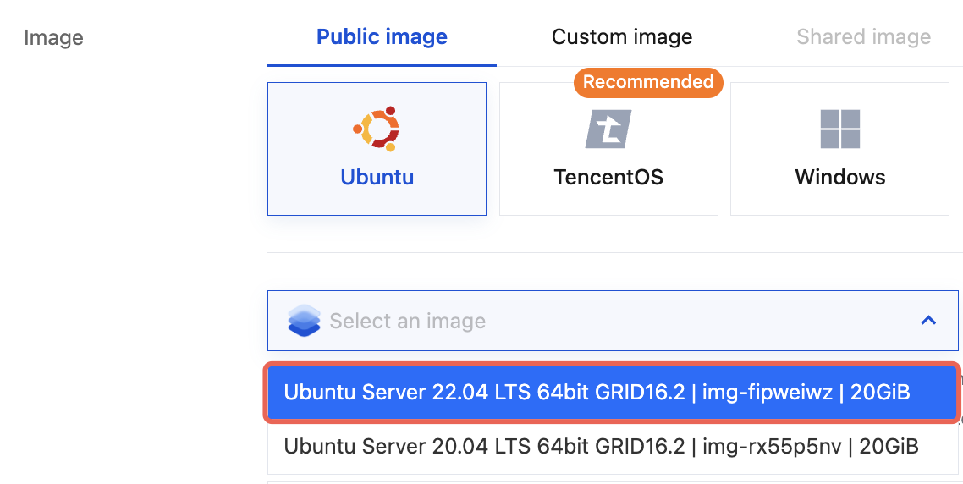Open the Custom image tab
The image size is (963, 484).
pyautogui.click(x=622, y=37)
